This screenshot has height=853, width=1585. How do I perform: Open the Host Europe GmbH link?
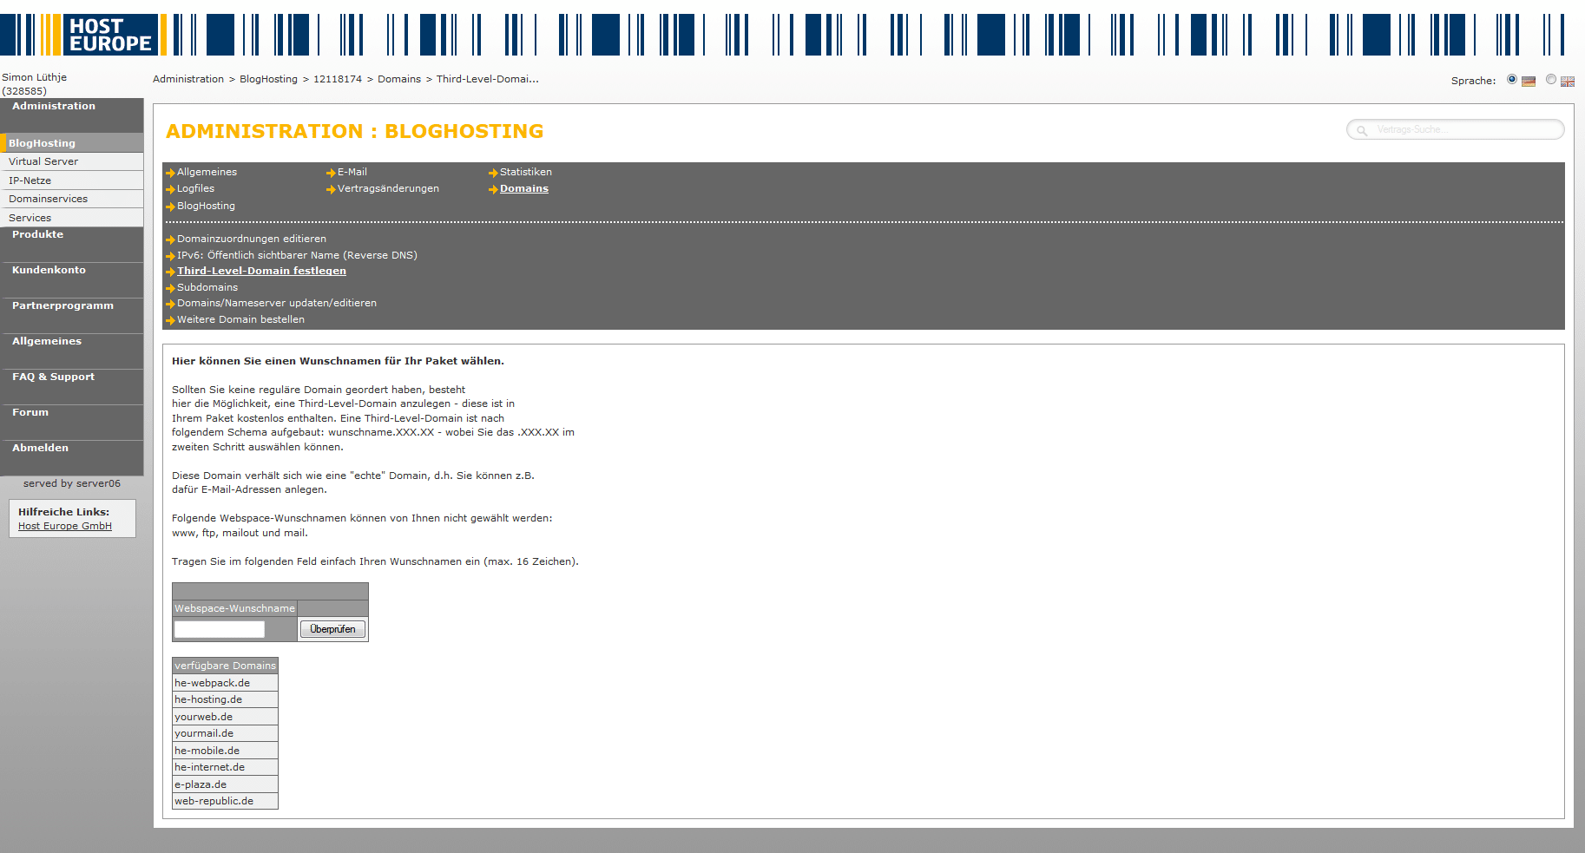click(x=65, y=526)
